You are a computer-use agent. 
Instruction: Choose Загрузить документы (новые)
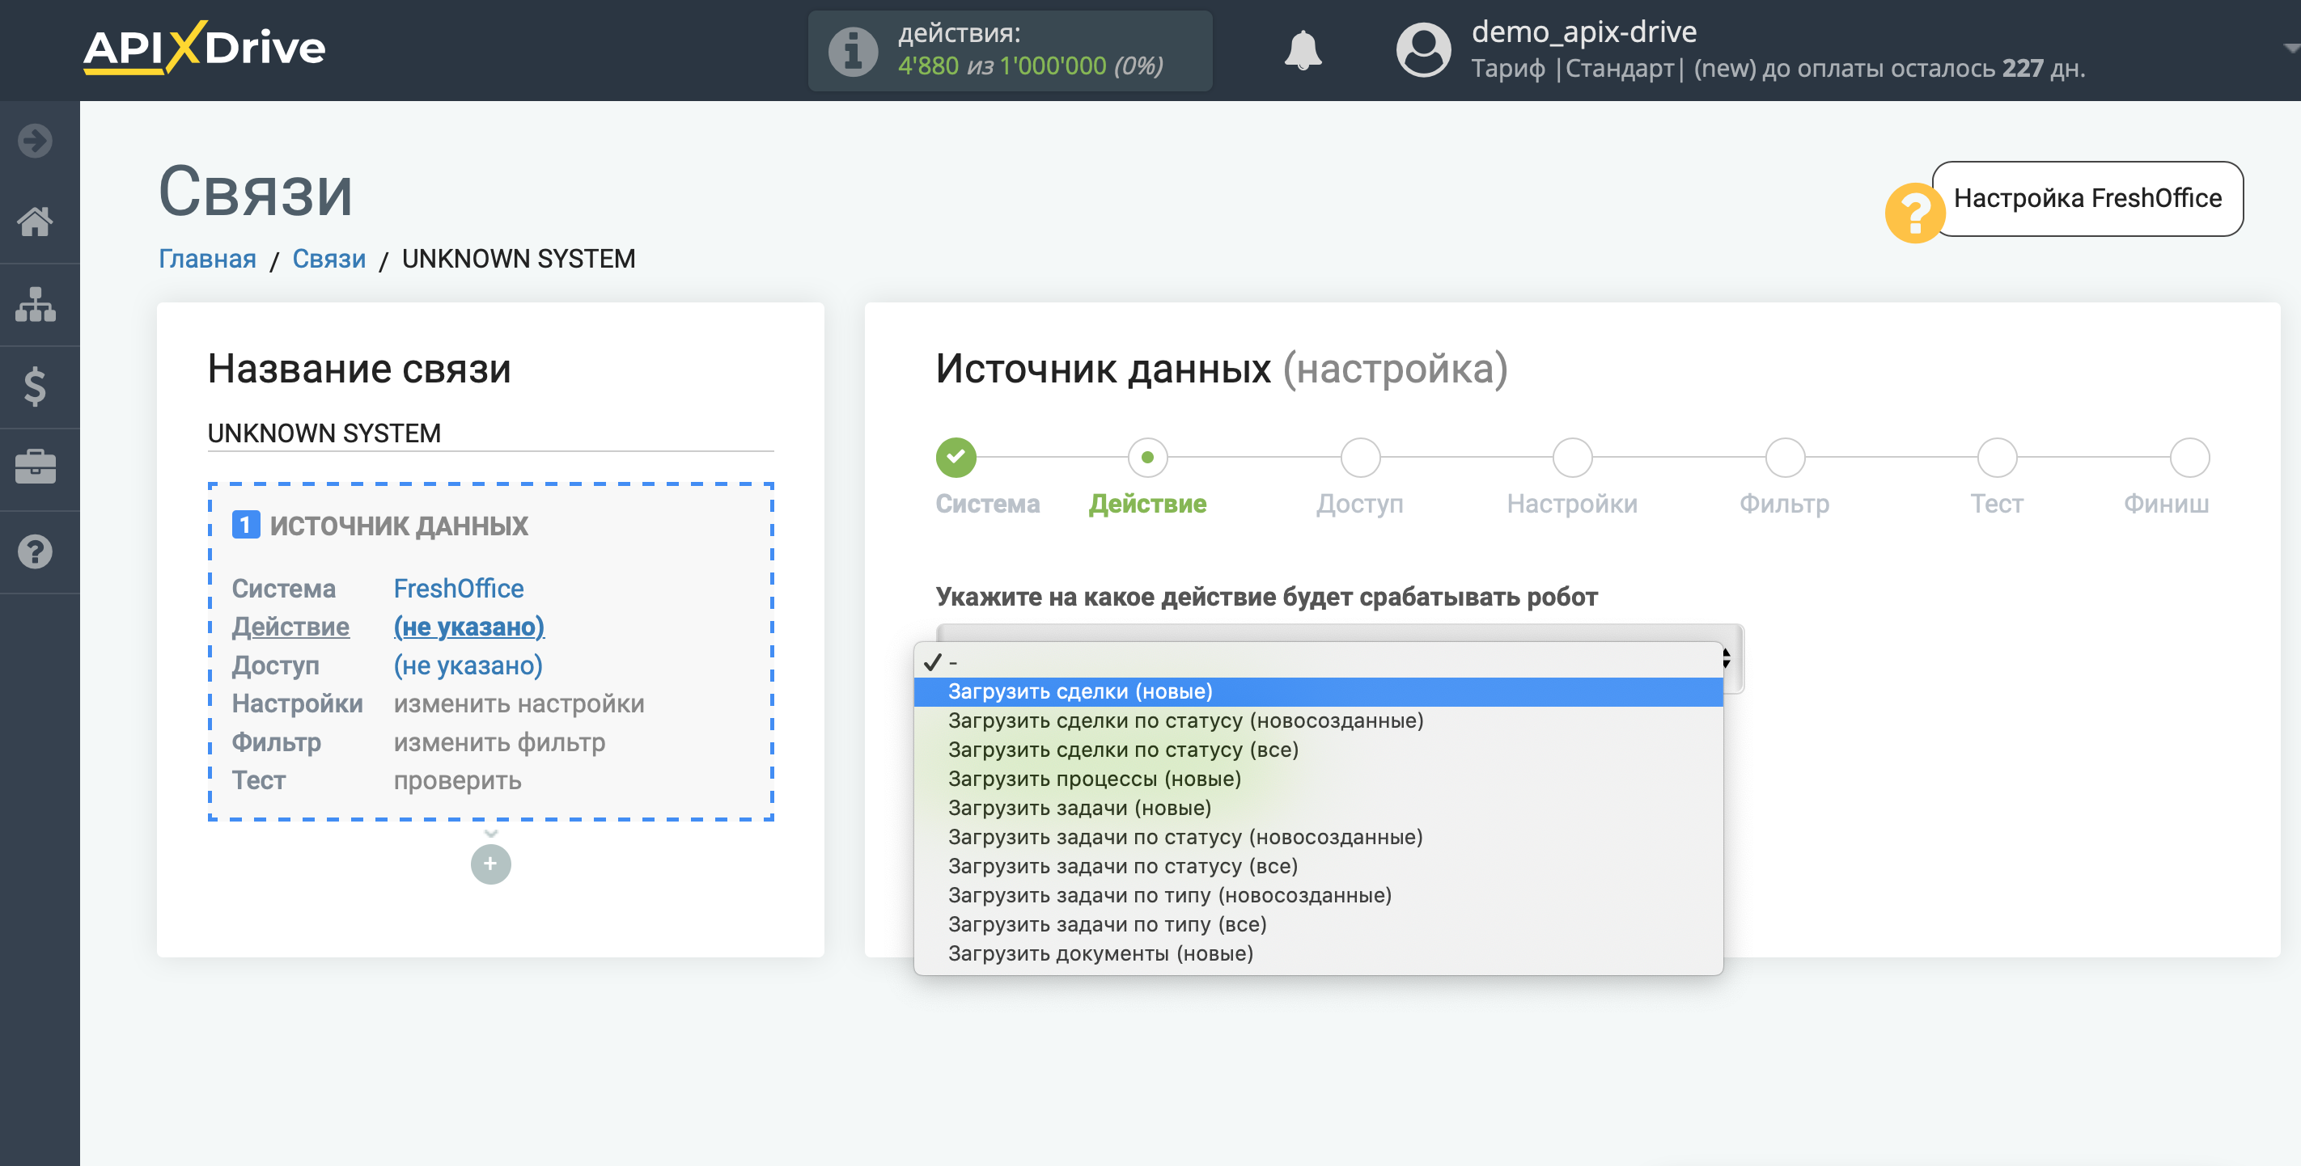coord(1317,953)
